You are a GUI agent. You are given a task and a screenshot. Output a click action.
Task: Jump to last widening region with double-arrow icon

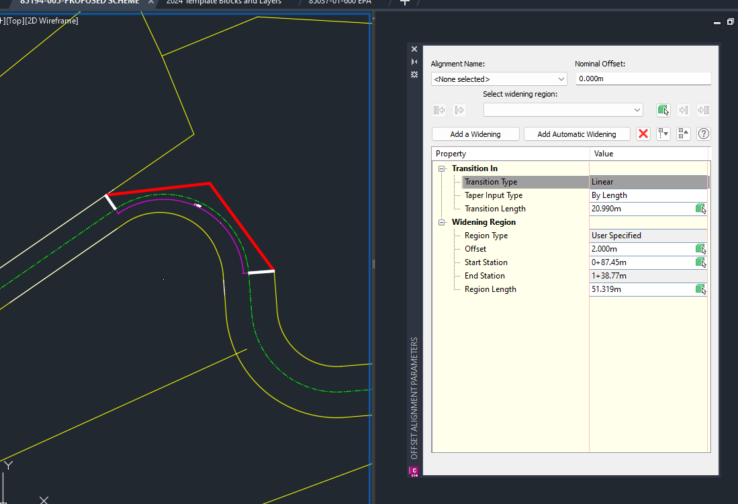point(704,109)
